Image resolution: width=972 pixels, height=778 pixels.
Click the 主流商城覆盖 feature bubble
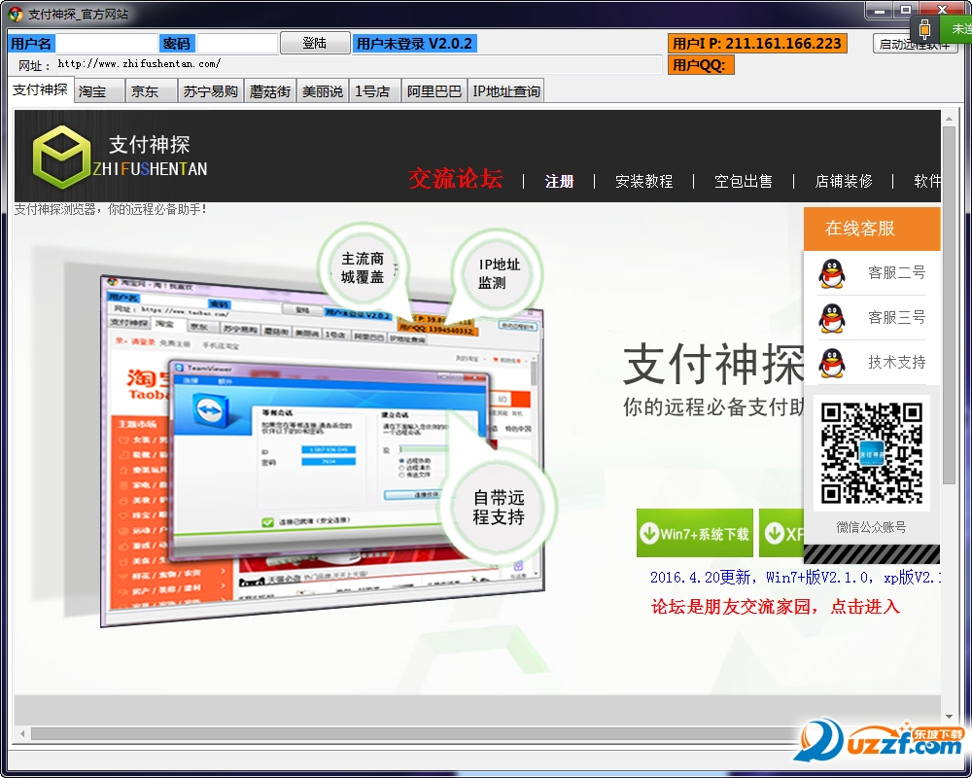[363, 268]
